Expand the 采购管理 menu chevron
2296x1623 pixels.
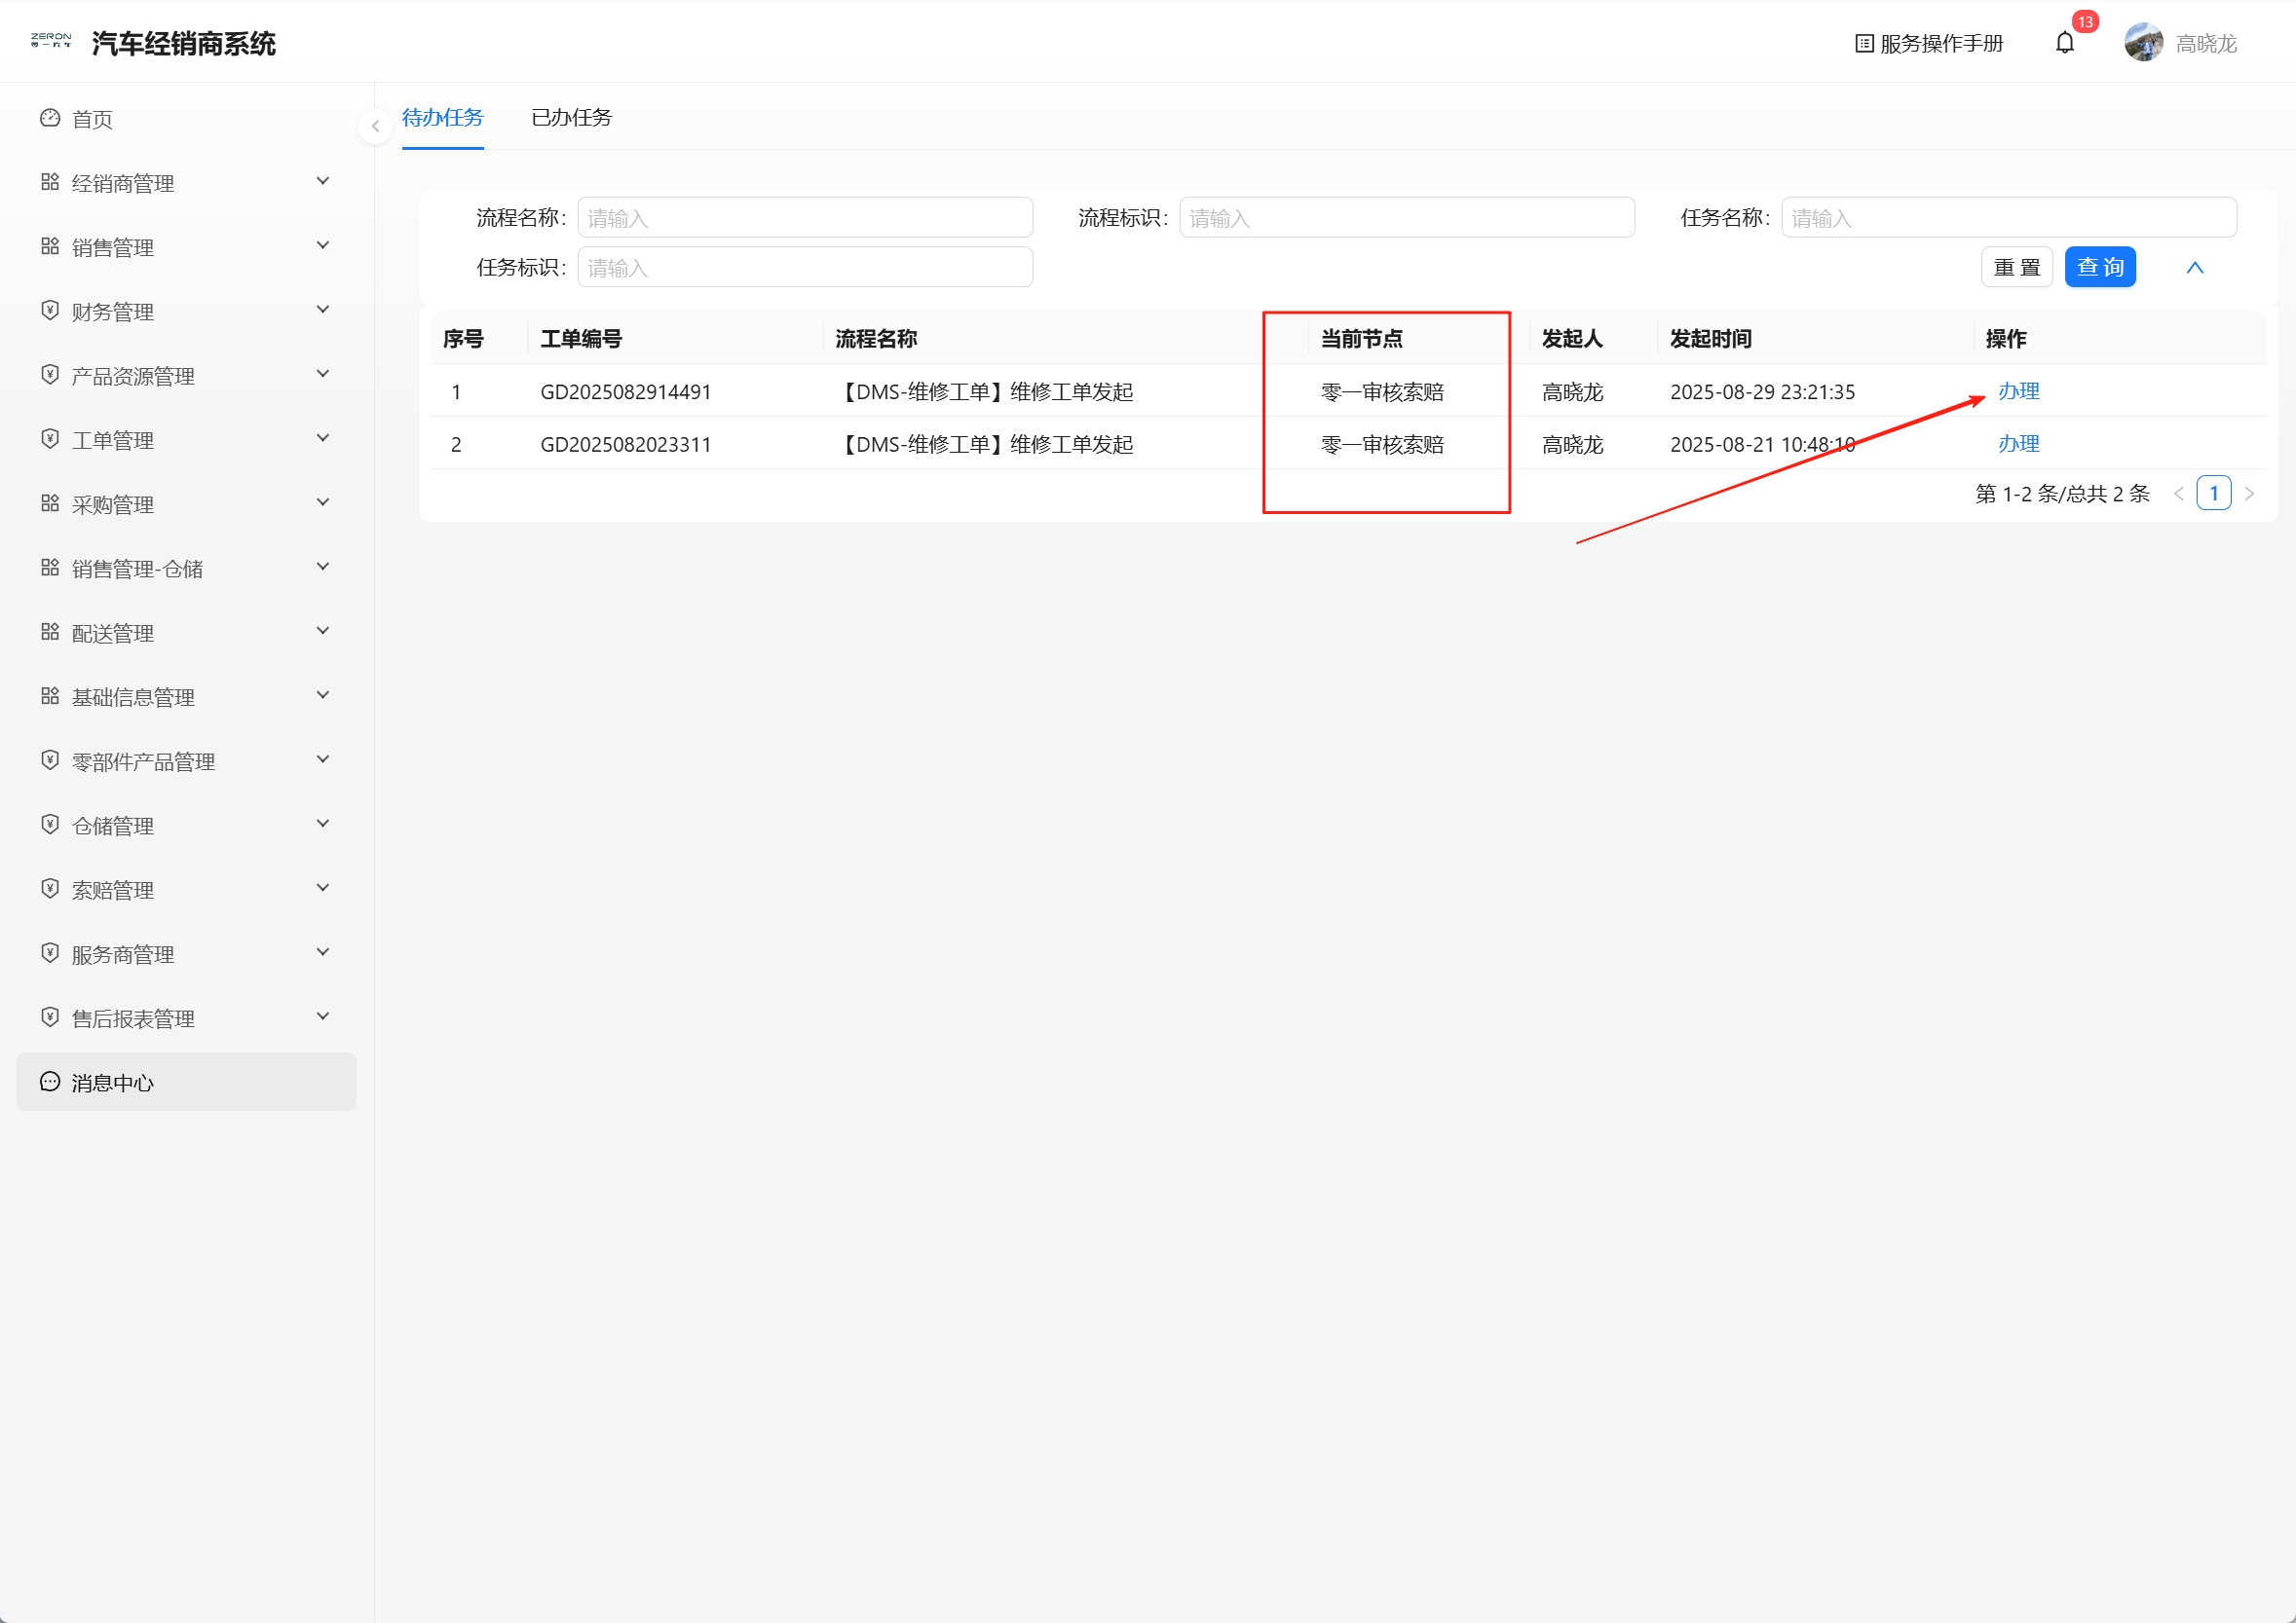point(323,501)
